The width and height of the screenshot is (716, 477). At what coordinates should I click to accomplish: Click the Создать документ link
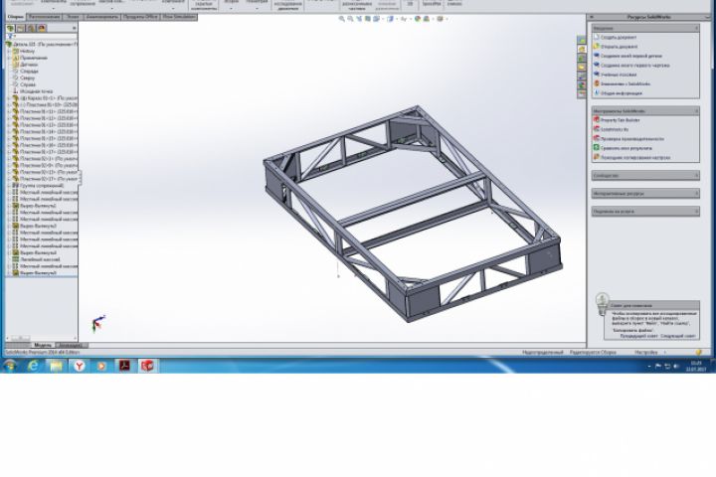click(619, 38)
